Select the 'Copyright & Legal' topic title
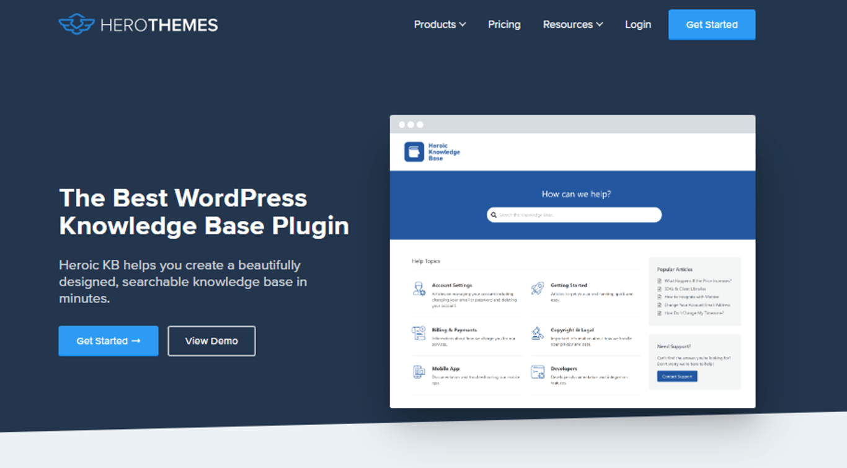 tap(572, 330)
